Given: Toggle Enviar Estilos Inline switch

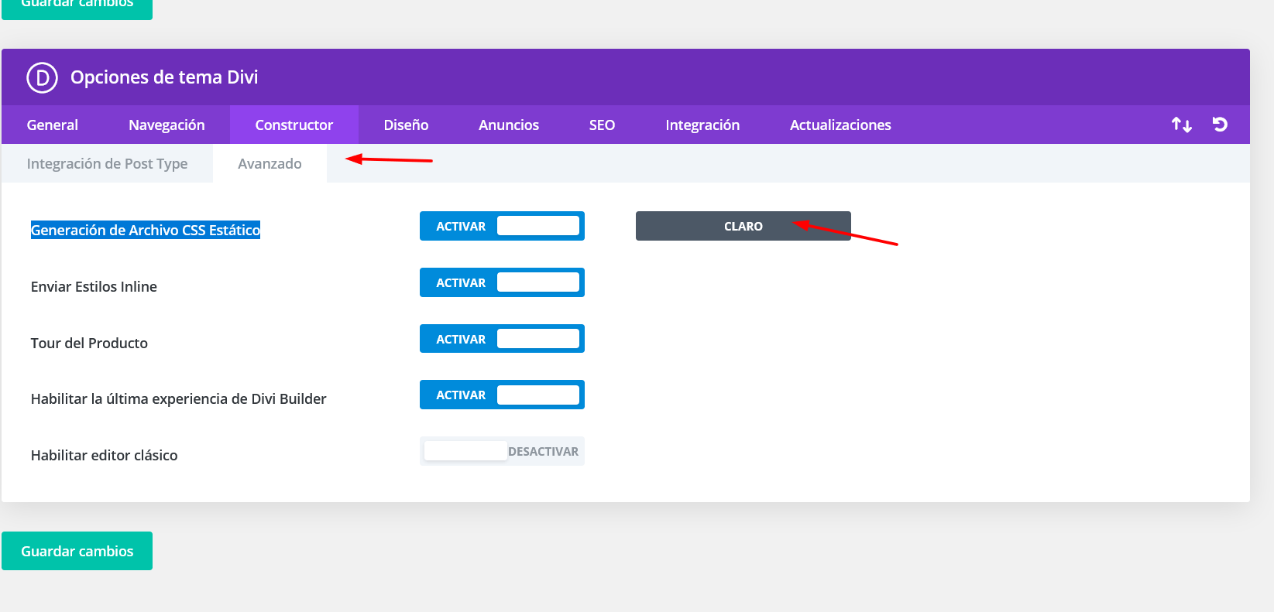Looking at the screenshot, I should click(x=502, y=282).
